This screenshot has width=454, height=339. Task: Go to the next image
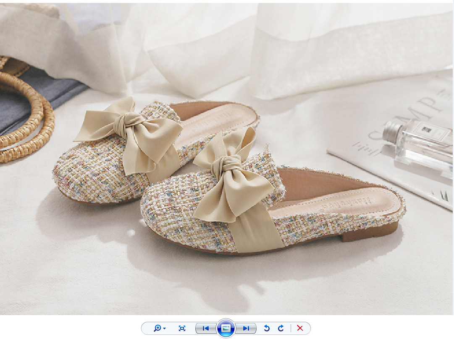click(246, 328)
